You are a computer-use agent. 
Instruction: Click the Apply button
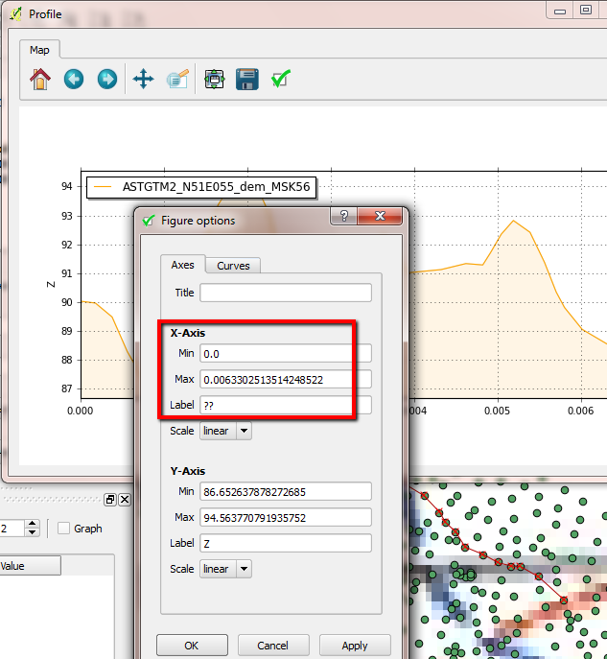point(355,646)
